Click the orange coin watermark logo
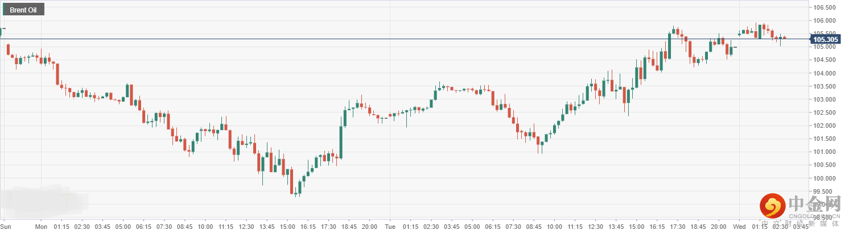 772,207
